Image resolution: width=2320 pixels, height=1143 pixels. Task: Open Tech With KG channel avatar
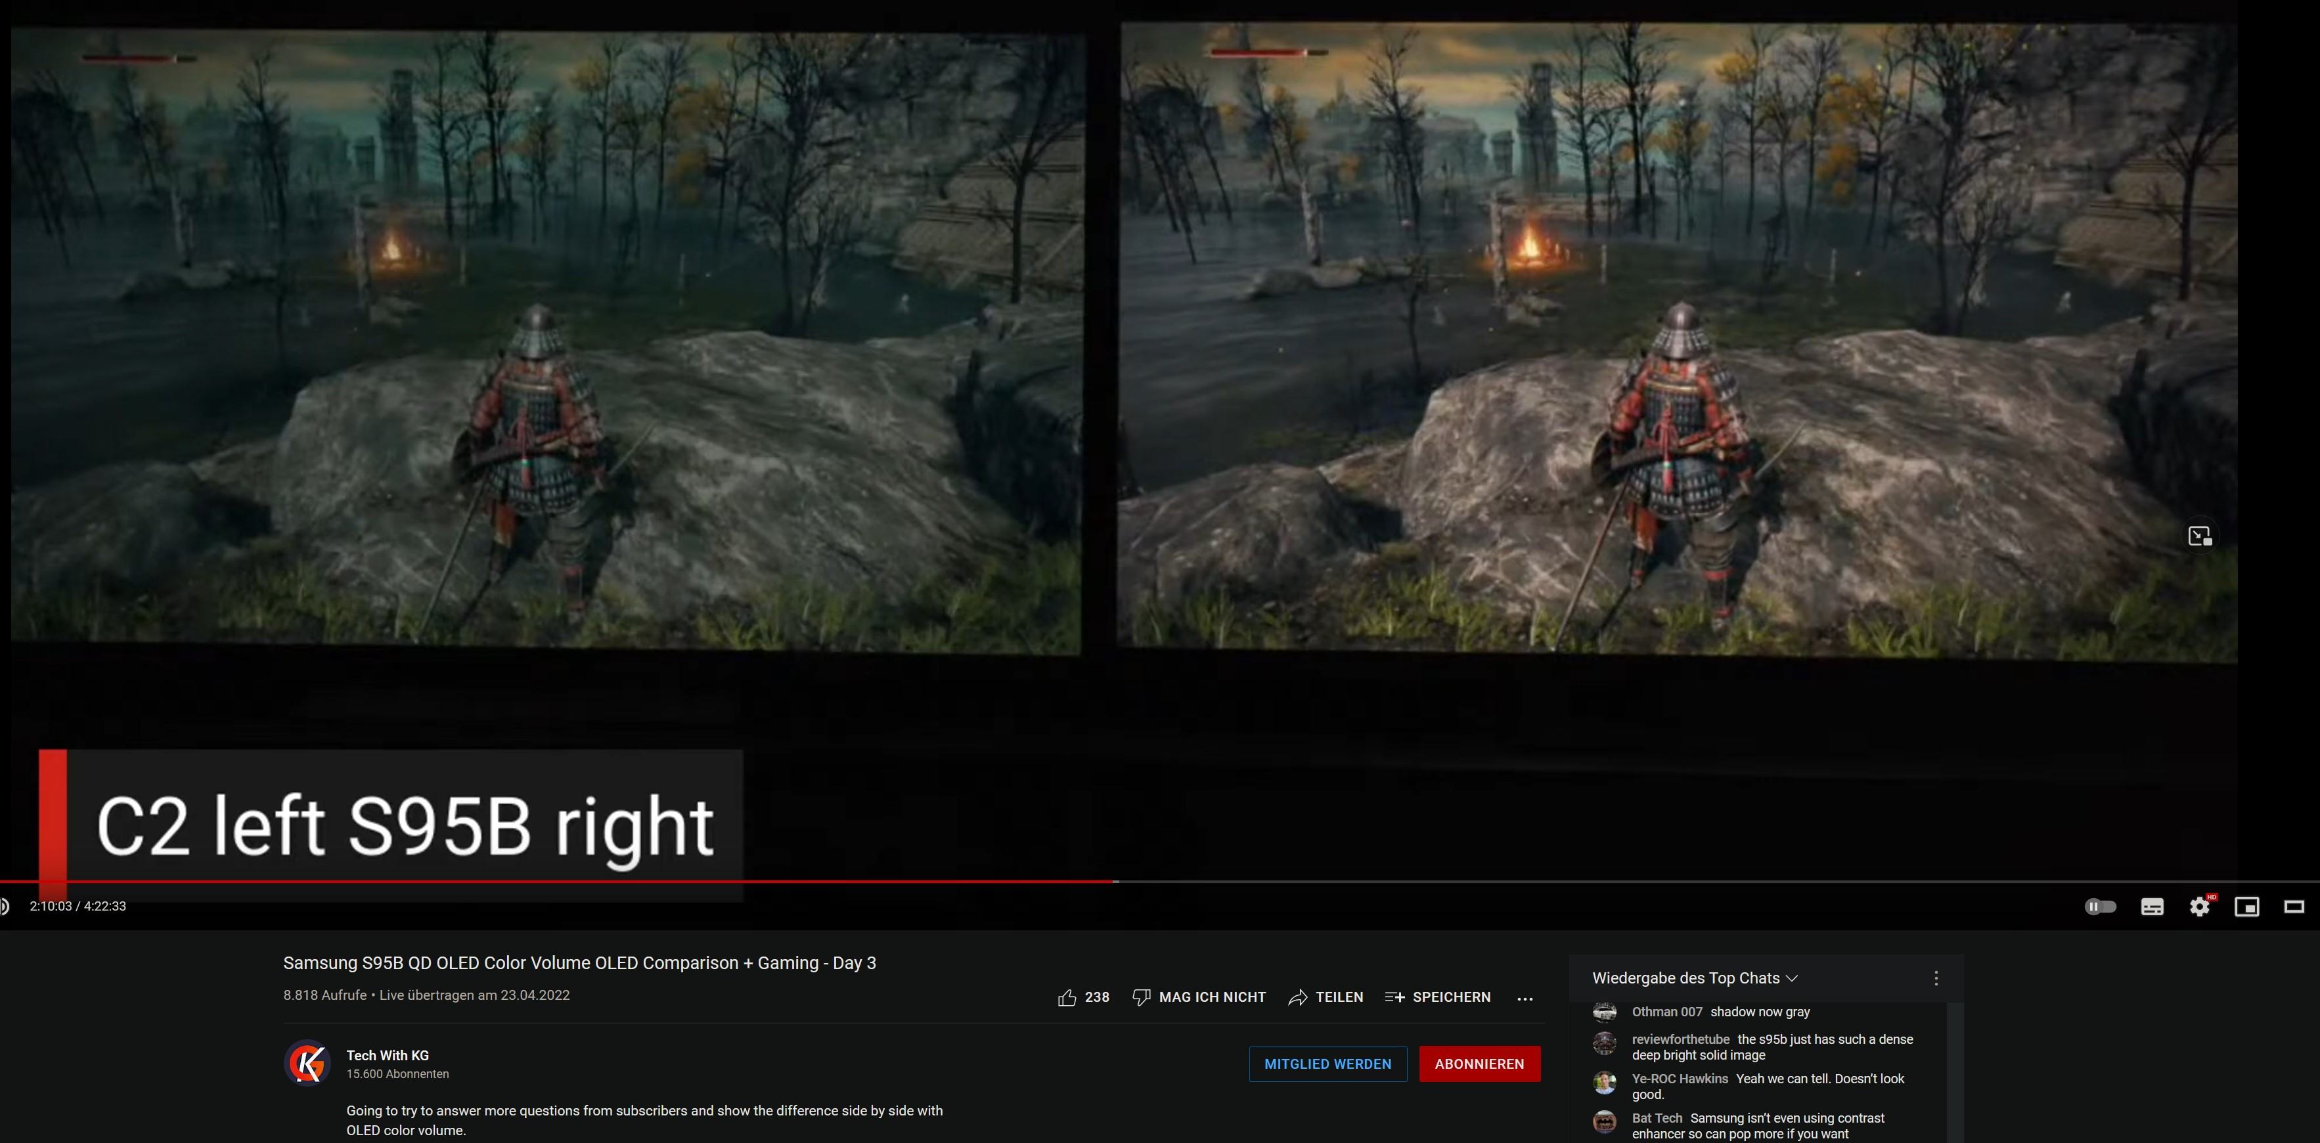click(307, 1064)
